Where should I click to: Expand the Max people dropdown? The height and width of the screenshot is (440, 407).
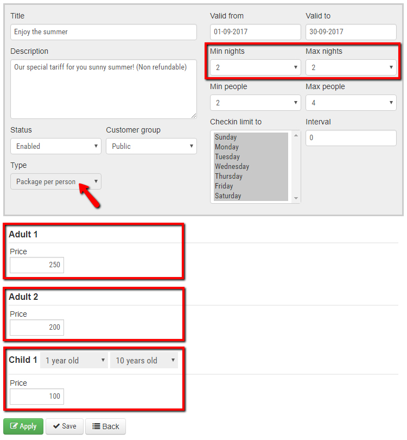point(351,103)
